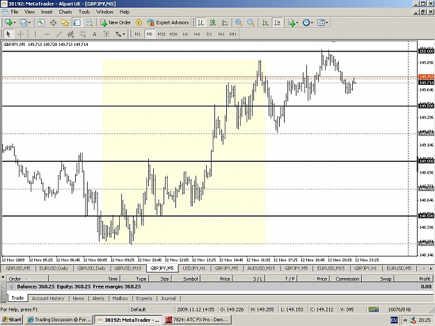Open the Window menu
435x326 pixels.
(x=104, y=12)
